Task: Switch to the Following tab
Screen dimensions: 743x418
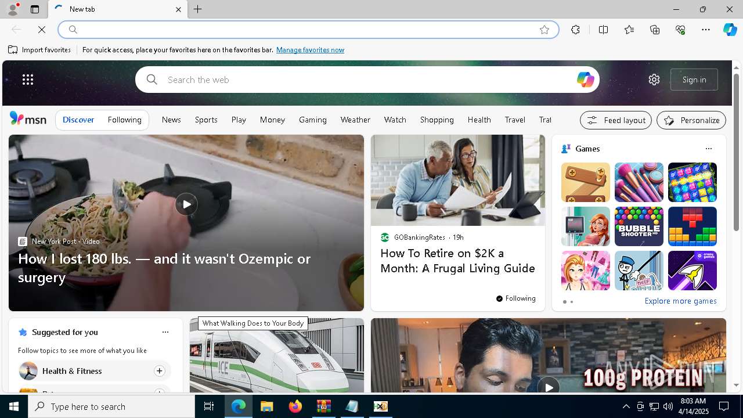Action: (124, 120)
